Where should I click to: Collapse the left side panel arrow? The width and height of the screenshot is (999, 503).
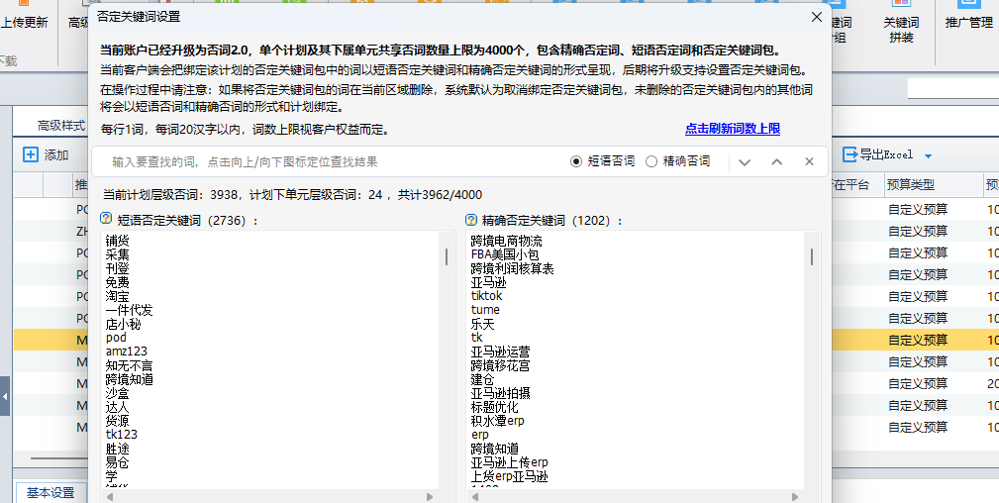point(5,396)
